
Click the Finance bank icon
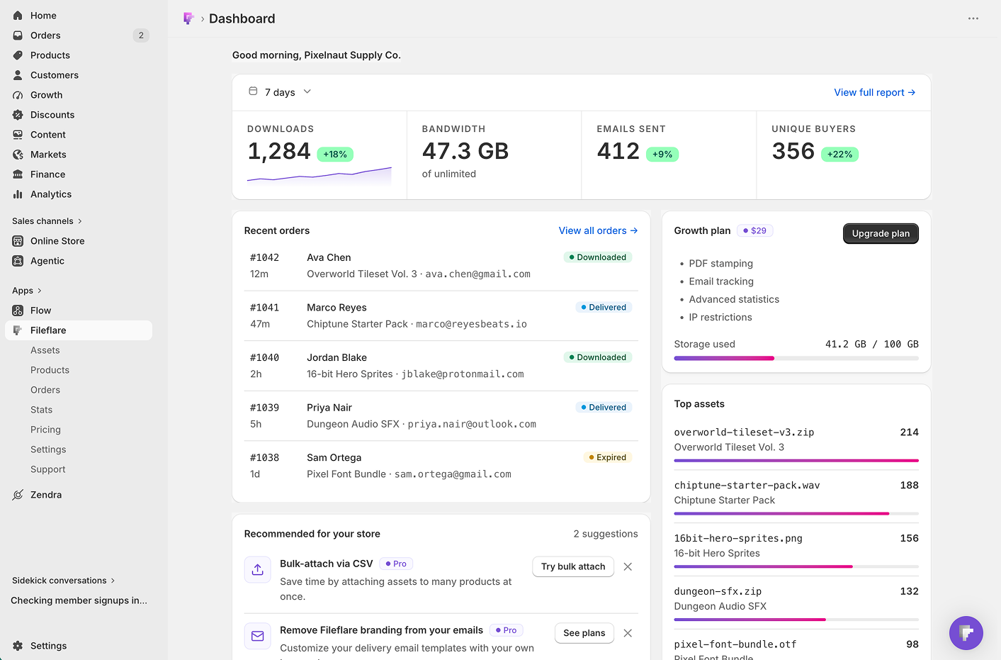click(x=18, y=174)
